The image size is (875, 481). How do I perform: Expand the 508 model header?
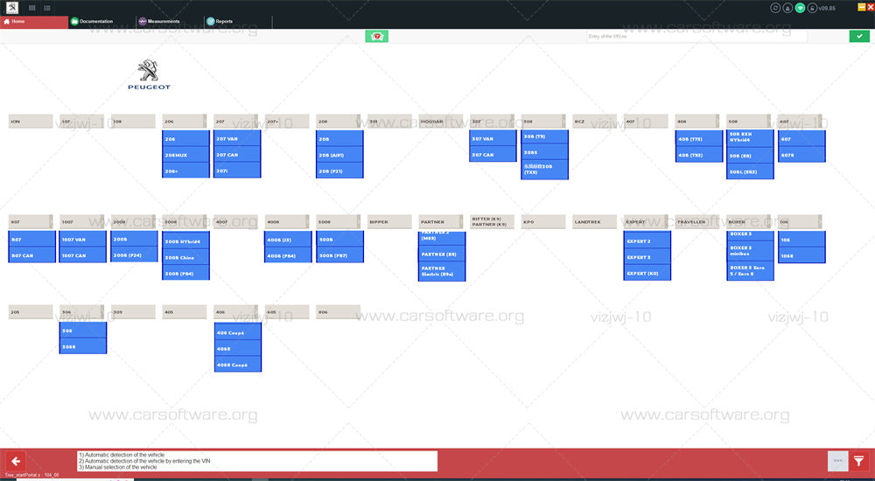pyautogui.click(x=749, y=121)
